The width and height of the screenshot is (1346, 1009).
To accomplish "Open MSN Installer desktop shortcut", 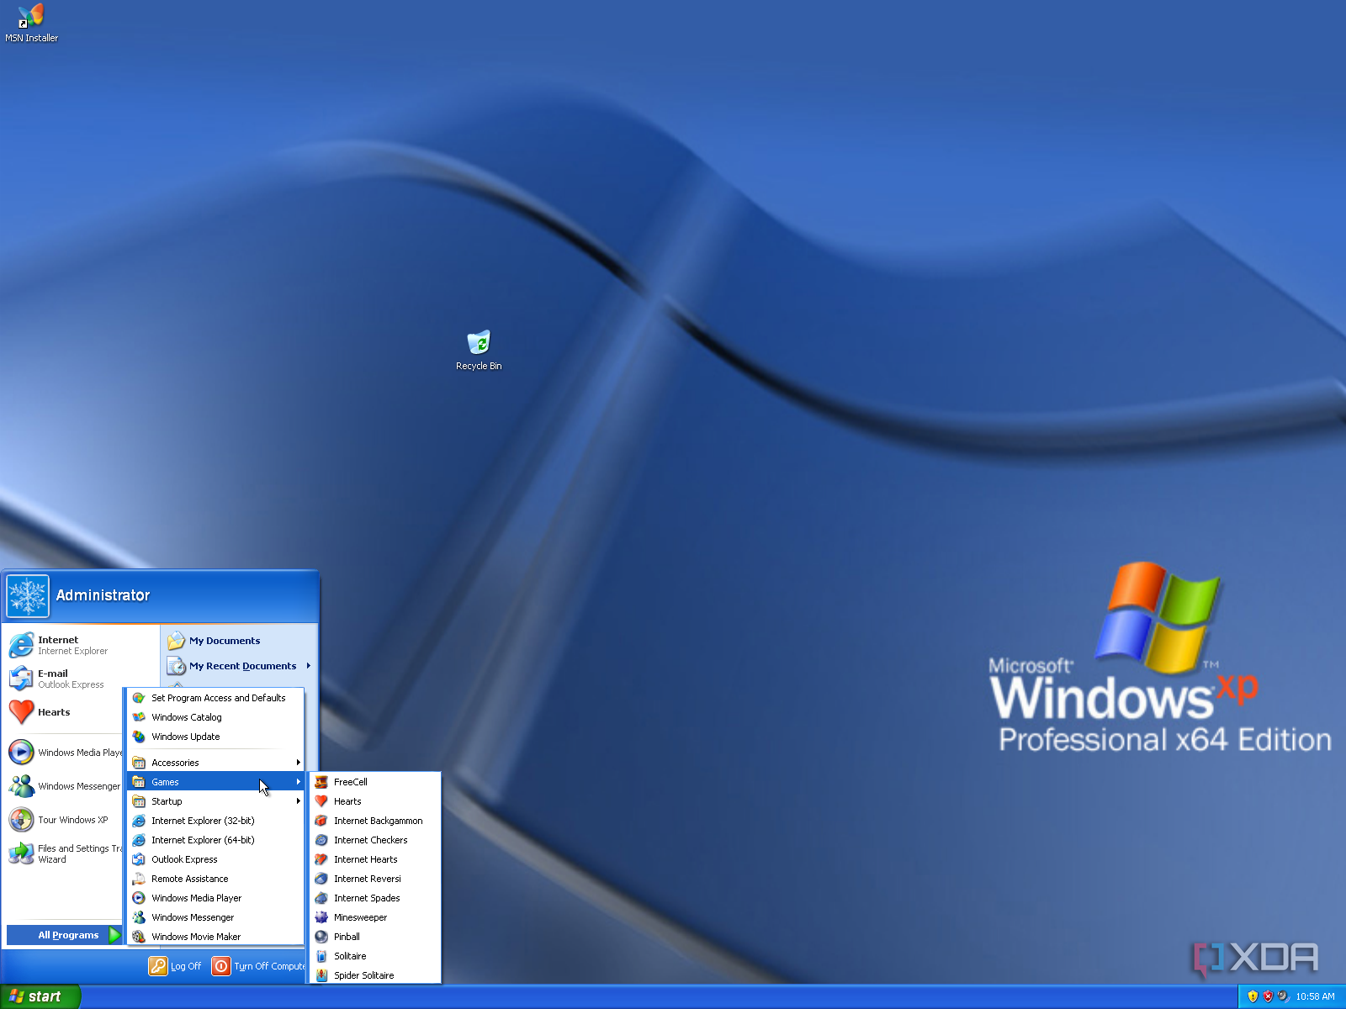I will click(31, 17).
